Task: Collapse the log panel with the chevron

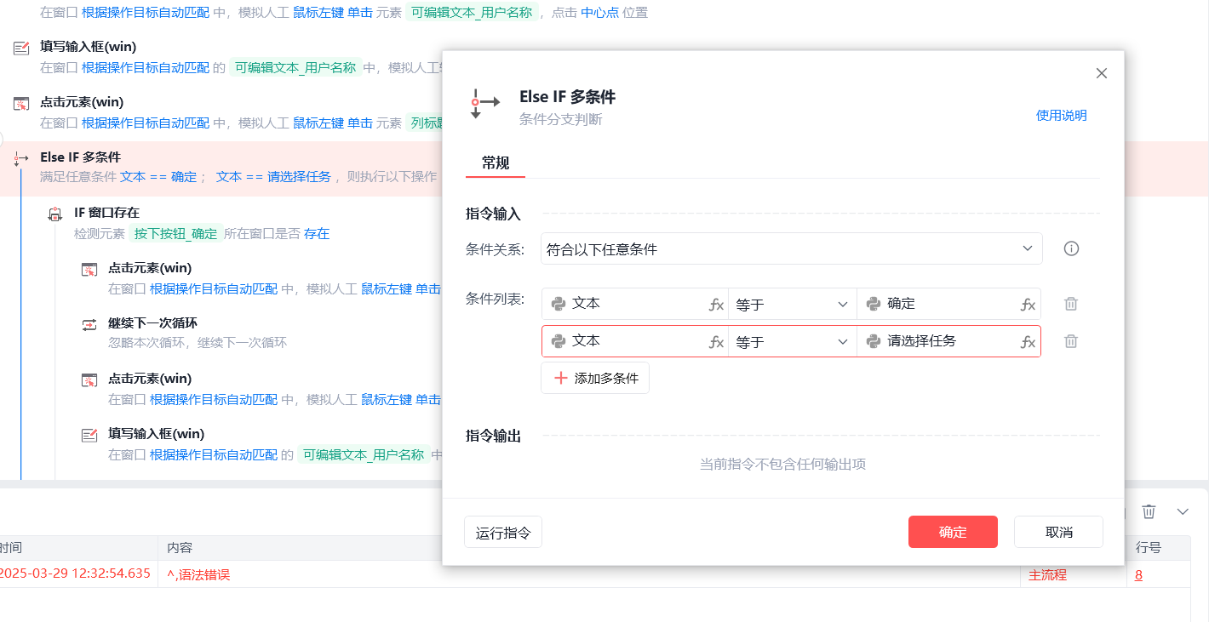Action: point(1183,511)
